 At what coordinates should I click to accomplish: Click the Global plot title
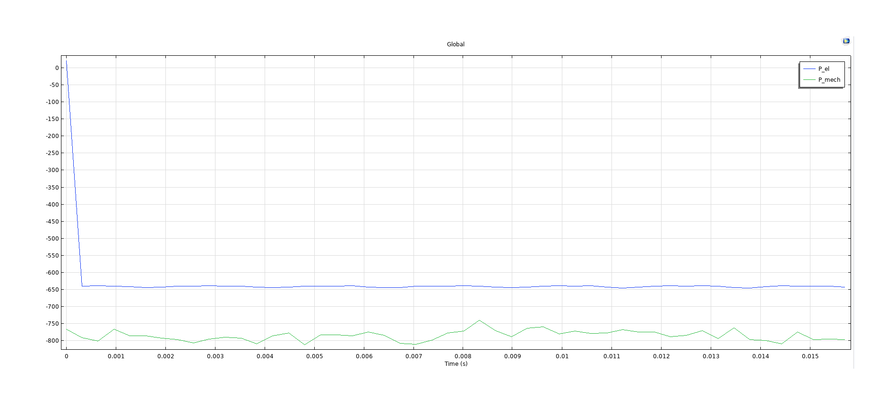coord(456,44)
